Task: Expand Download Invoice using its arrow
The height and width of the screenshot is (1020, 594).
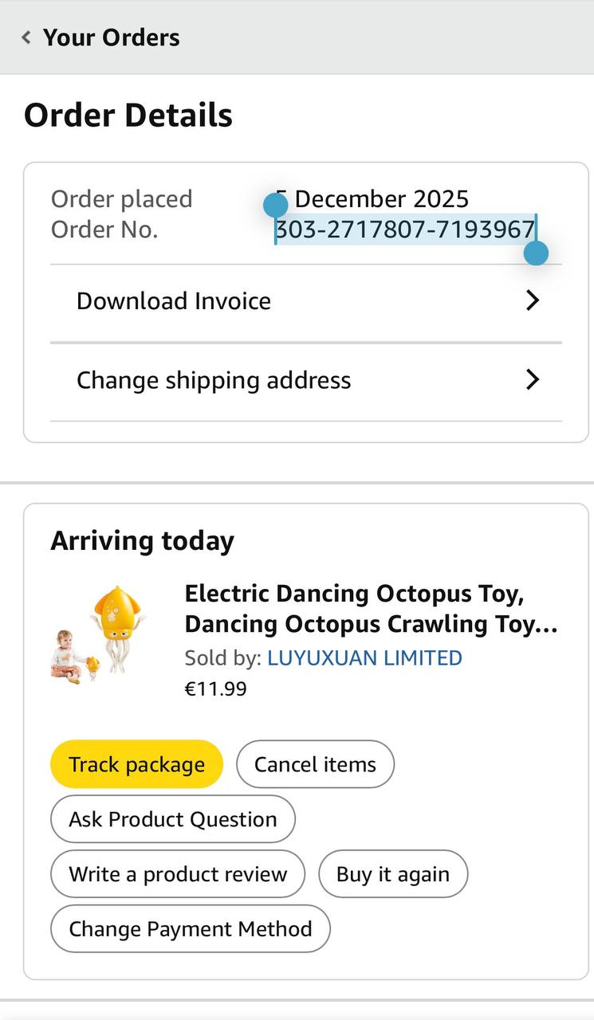Action: click(533, 300)
